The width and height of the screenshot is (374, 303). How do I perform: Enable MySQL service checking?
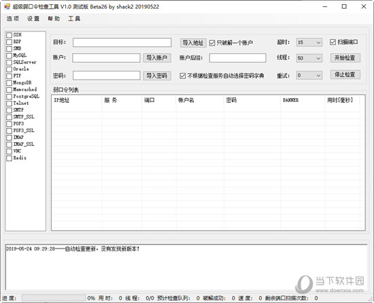coord(9,56)
